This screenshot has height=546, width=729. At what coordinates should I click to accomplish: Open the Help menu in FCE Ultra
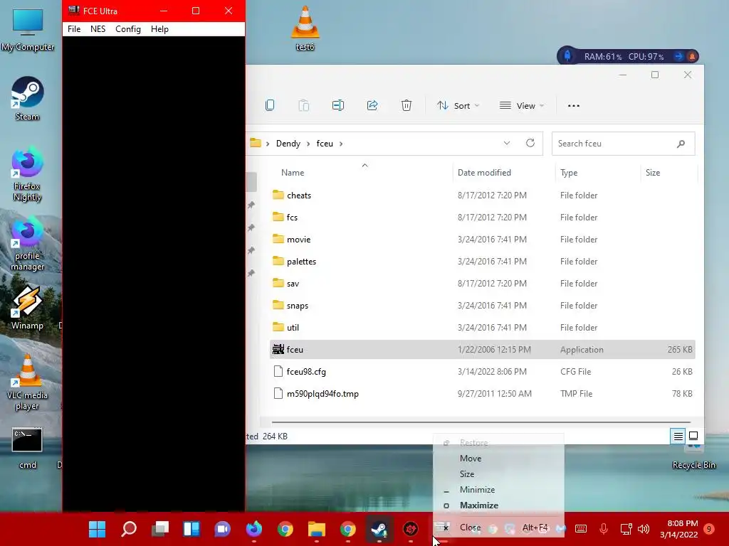(159, 28)
